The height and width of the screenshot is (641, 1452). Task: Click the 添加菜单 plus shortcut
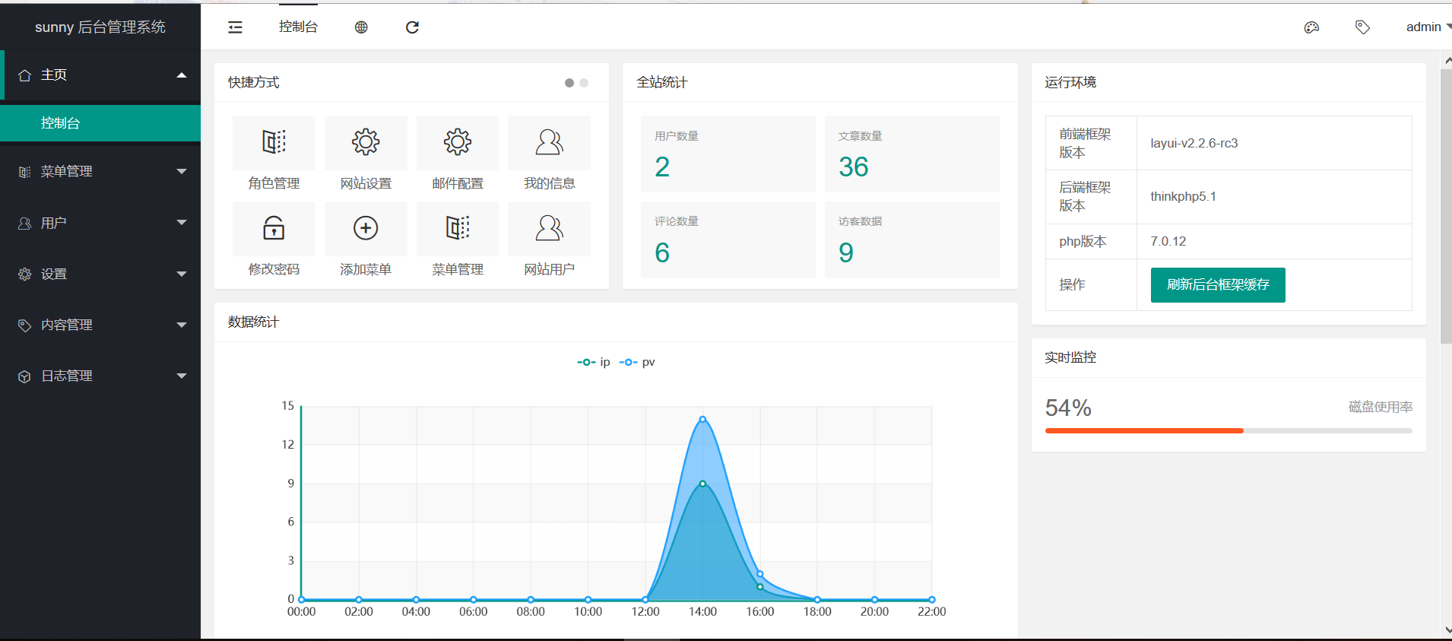pyautogui.click(x=366, y=228)
